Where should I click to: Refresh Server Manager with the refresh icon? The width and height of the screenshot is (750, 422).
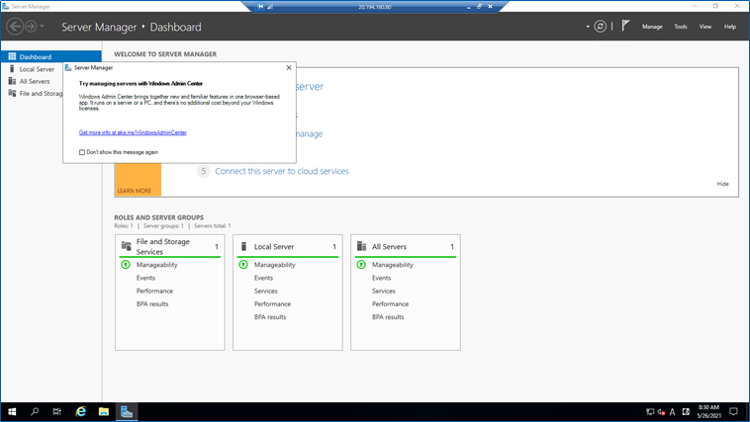pos(600,27)
